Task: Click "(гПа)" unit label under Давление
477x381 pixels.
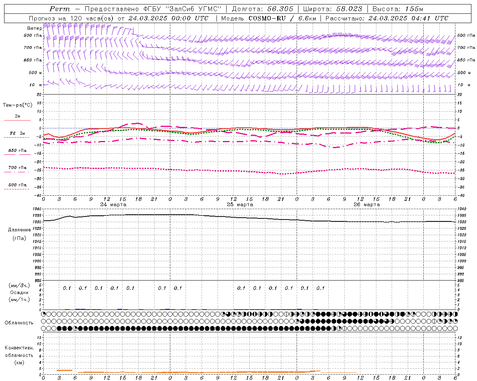Action: click(x=19, y=238)
